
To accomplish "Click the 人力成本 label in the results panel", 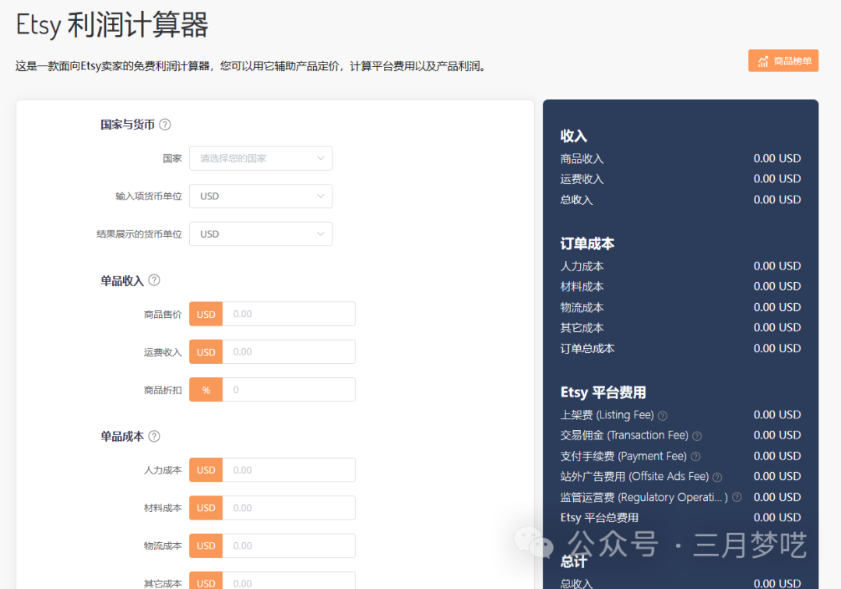I will (582, 266).
